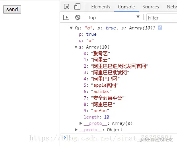Click the send button

pos(12,9)
